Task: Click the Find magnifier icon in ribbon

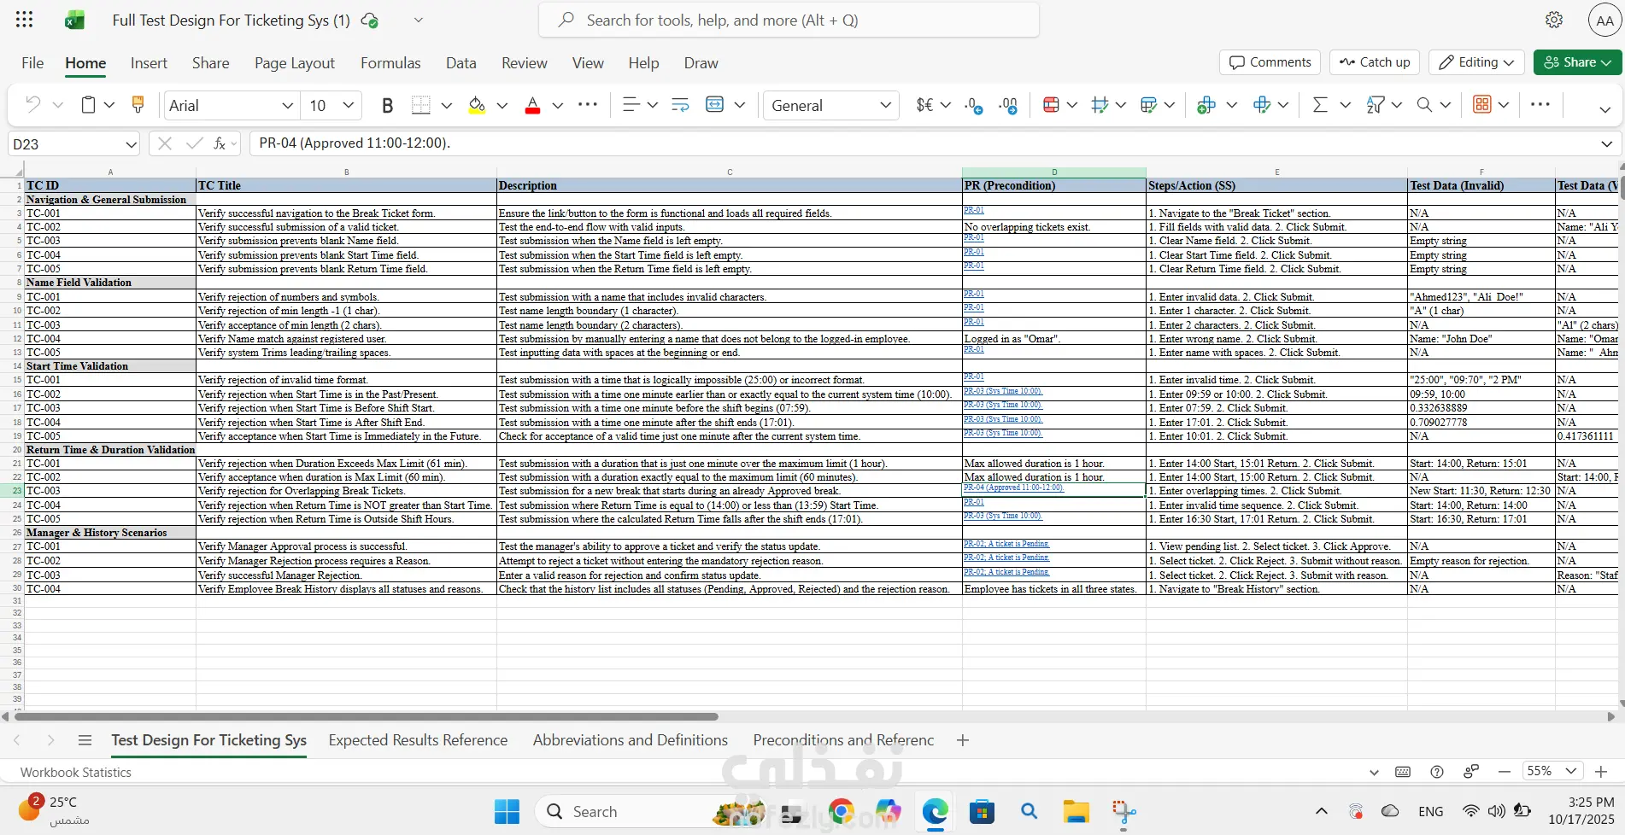Action: pos(1424,105)
